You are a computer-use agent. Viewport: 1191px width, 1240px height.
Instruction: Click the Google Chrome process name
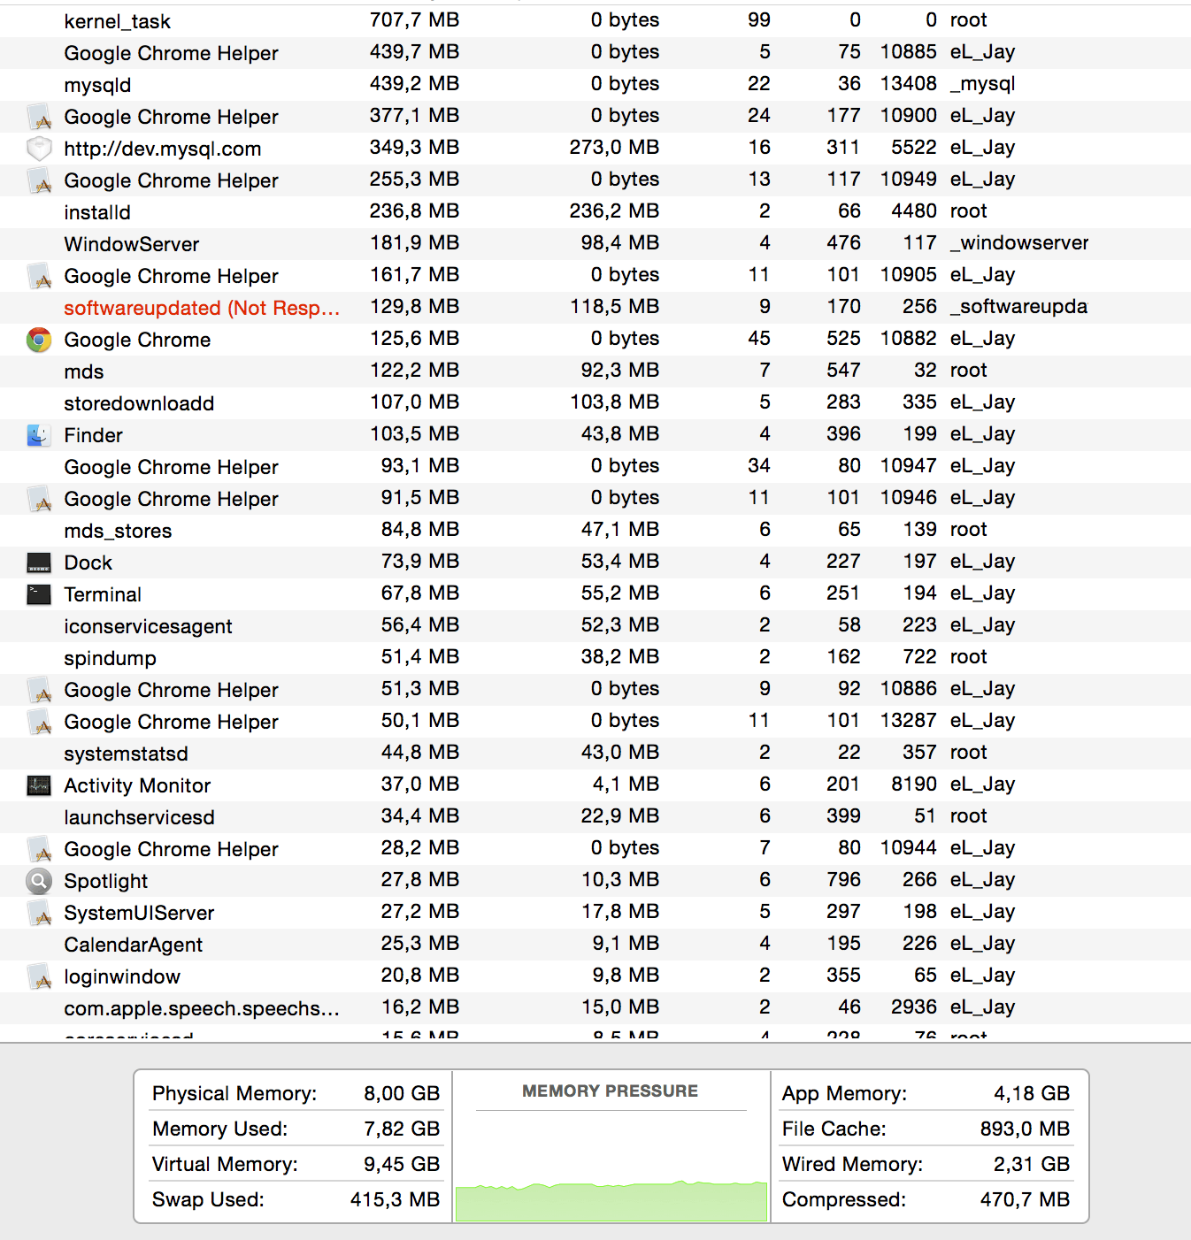[x=137, y=340]
